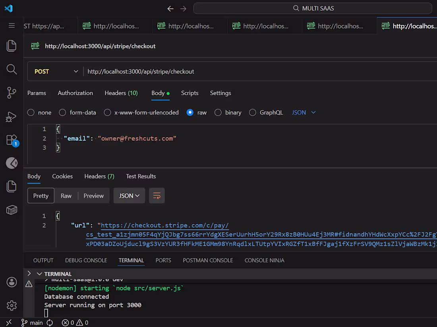Open the cube package icon in sidebar
The image size is (437, 327).
coord(12,210)
